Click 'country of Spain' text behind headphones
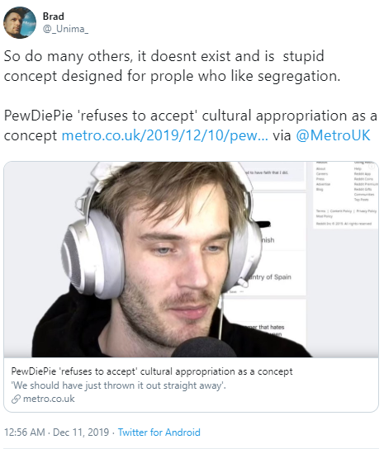The width and height of the screenshot is (384, 449). 269,276
